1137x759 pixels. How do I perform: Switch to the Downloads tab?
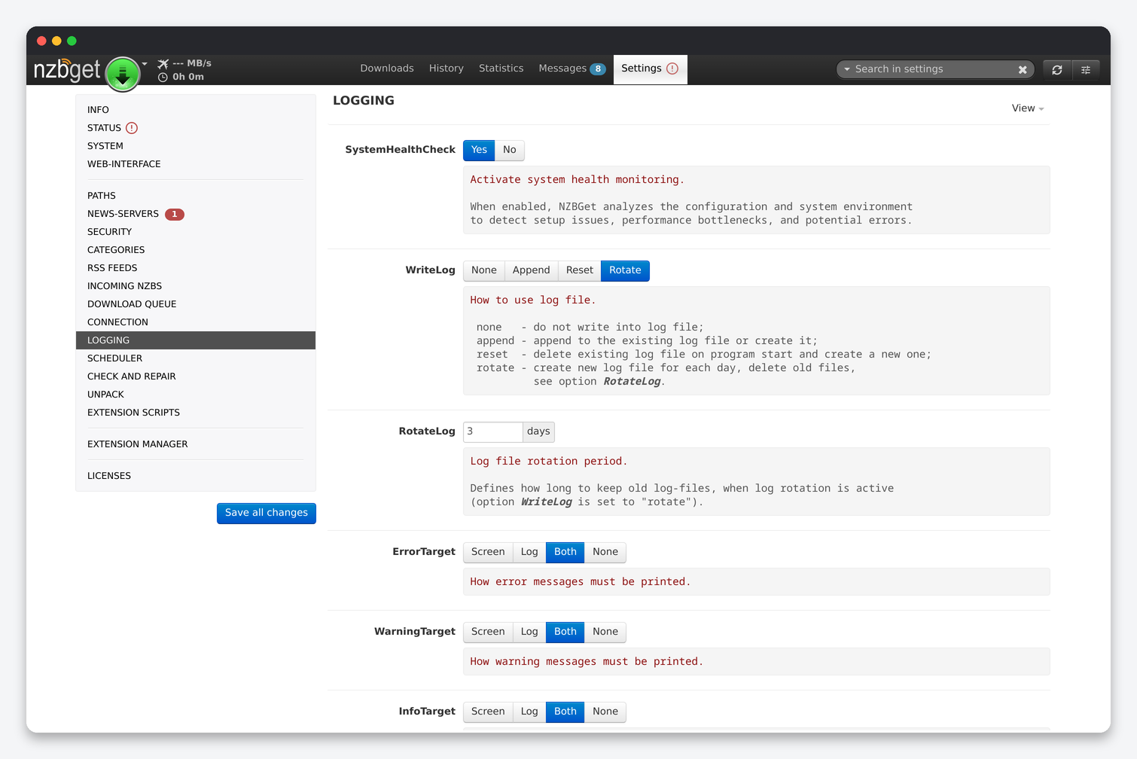coord(387,69)
